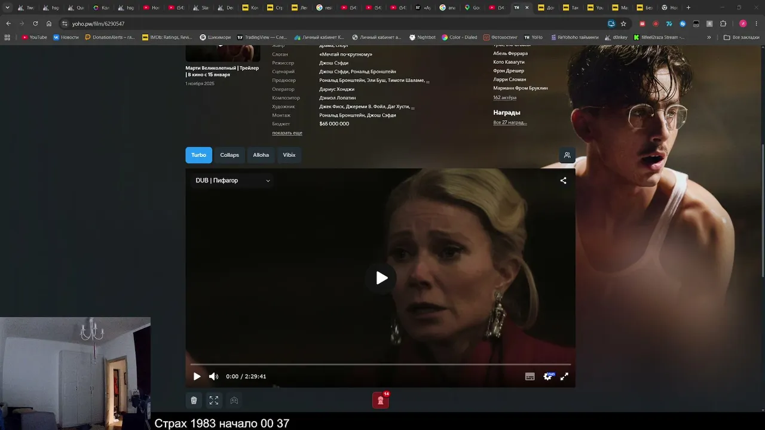Open the player quality settings gear
Image resolution: width=765 pixels, height=430 pixels.
(x=547, y=376)
